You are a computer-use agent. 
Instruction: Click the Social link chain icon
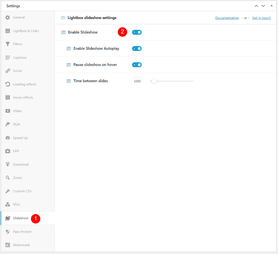pos(8,71)
